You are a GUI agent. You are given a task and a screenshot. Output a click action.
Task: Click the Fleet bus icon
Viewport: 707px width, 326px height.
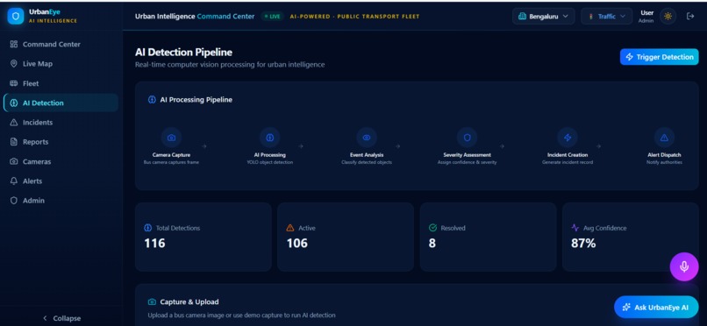point(13,83)
